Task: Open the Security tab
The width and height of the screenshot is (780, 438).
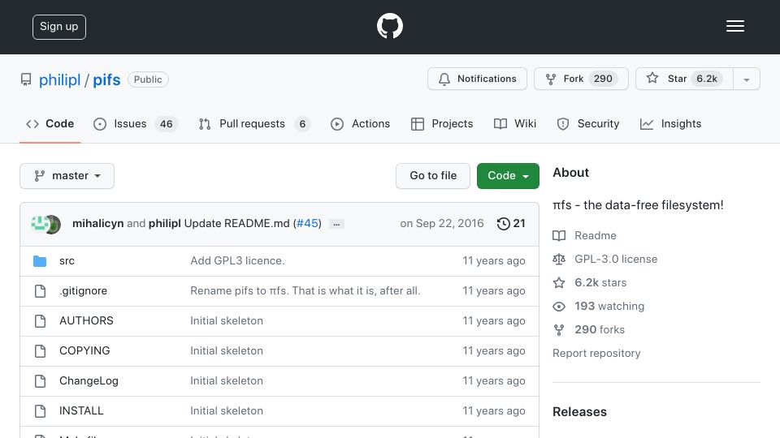Action: (588, 123)
